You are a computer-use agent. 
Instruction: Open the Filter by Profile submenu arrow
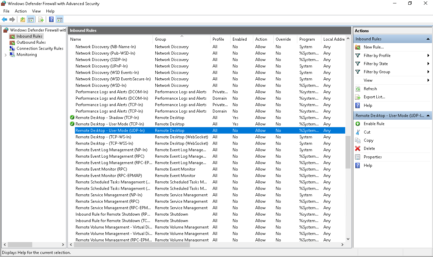click(428, 56)
